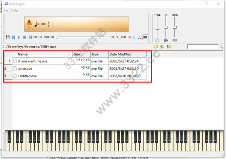Click the sharp/flat transpose icon
Viewport: 226px width, 159px height.
[166, 40]
